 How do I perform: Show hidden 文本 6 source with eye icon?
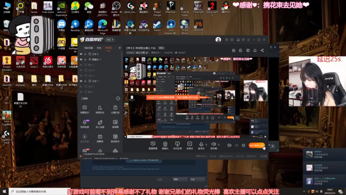pyautogui.click(x=81, y=70)
